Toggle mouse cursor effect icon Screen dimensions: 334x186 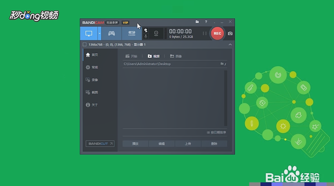pos(146,30)
